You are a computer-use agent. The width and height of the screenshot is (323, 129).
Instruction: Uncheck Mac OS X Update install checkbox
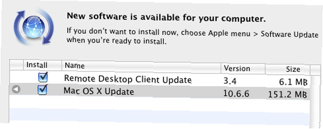point(43,90)
